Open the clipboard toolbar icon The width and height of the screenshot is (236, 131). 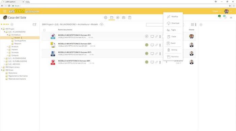point(129,17)
